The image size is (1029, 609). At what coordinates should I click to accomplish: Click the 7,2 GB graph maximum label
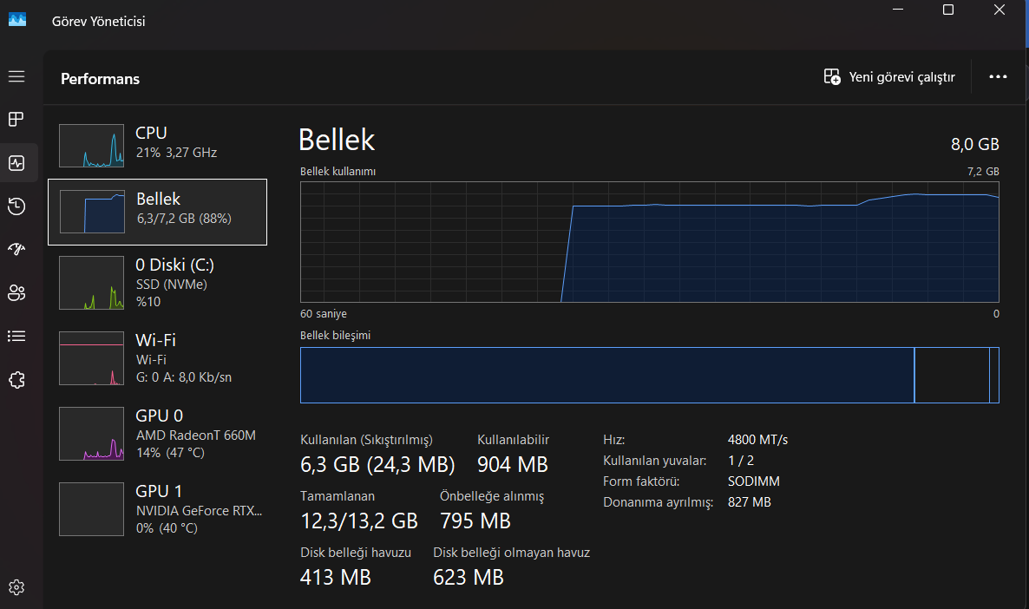click(x=983, y=171)
